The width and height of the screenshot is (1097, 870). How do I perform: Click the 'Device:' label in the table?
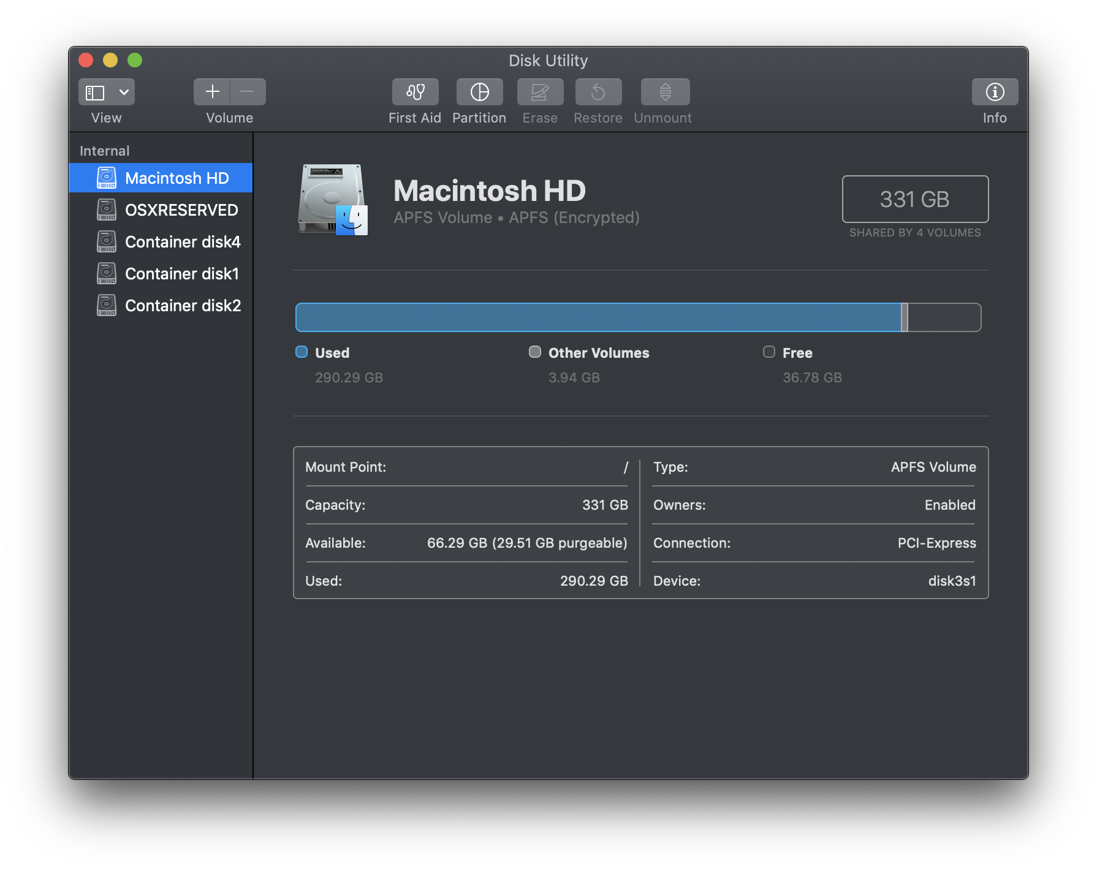[x=677, y=581]
